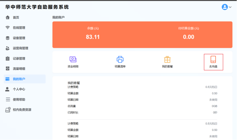Click the 待结算金额 (元) label
Viewport: 237px width, 140px height.
tap(189, 28)
